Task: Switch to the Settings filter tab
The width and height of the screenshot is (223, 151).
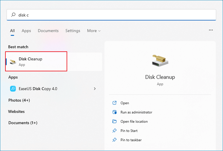Action: [73, 31]
